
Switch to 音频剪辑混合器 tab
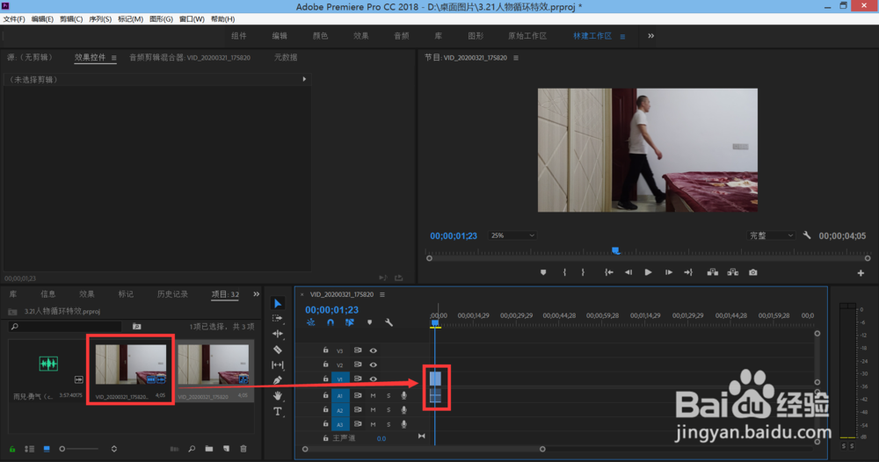point(190,57)
